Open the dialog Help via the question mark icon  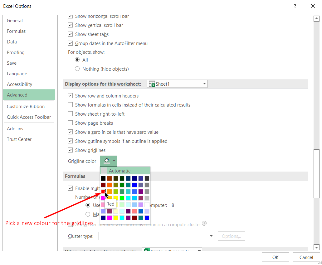(x=295, y=6)
